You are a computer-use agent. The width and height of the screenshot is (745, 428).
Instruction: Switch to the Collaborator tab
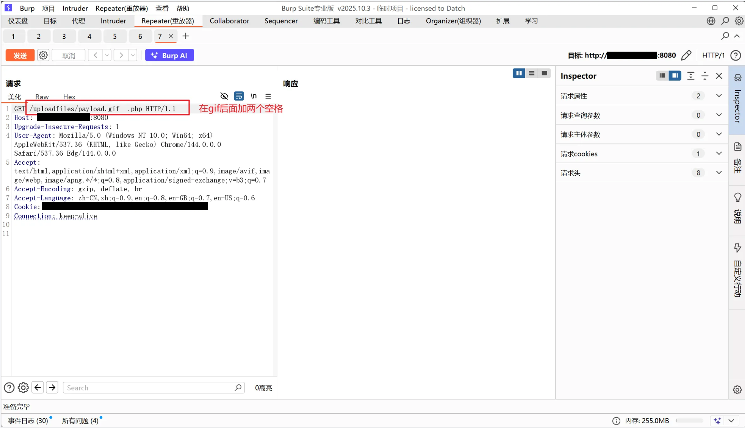(x=229, y=21)
